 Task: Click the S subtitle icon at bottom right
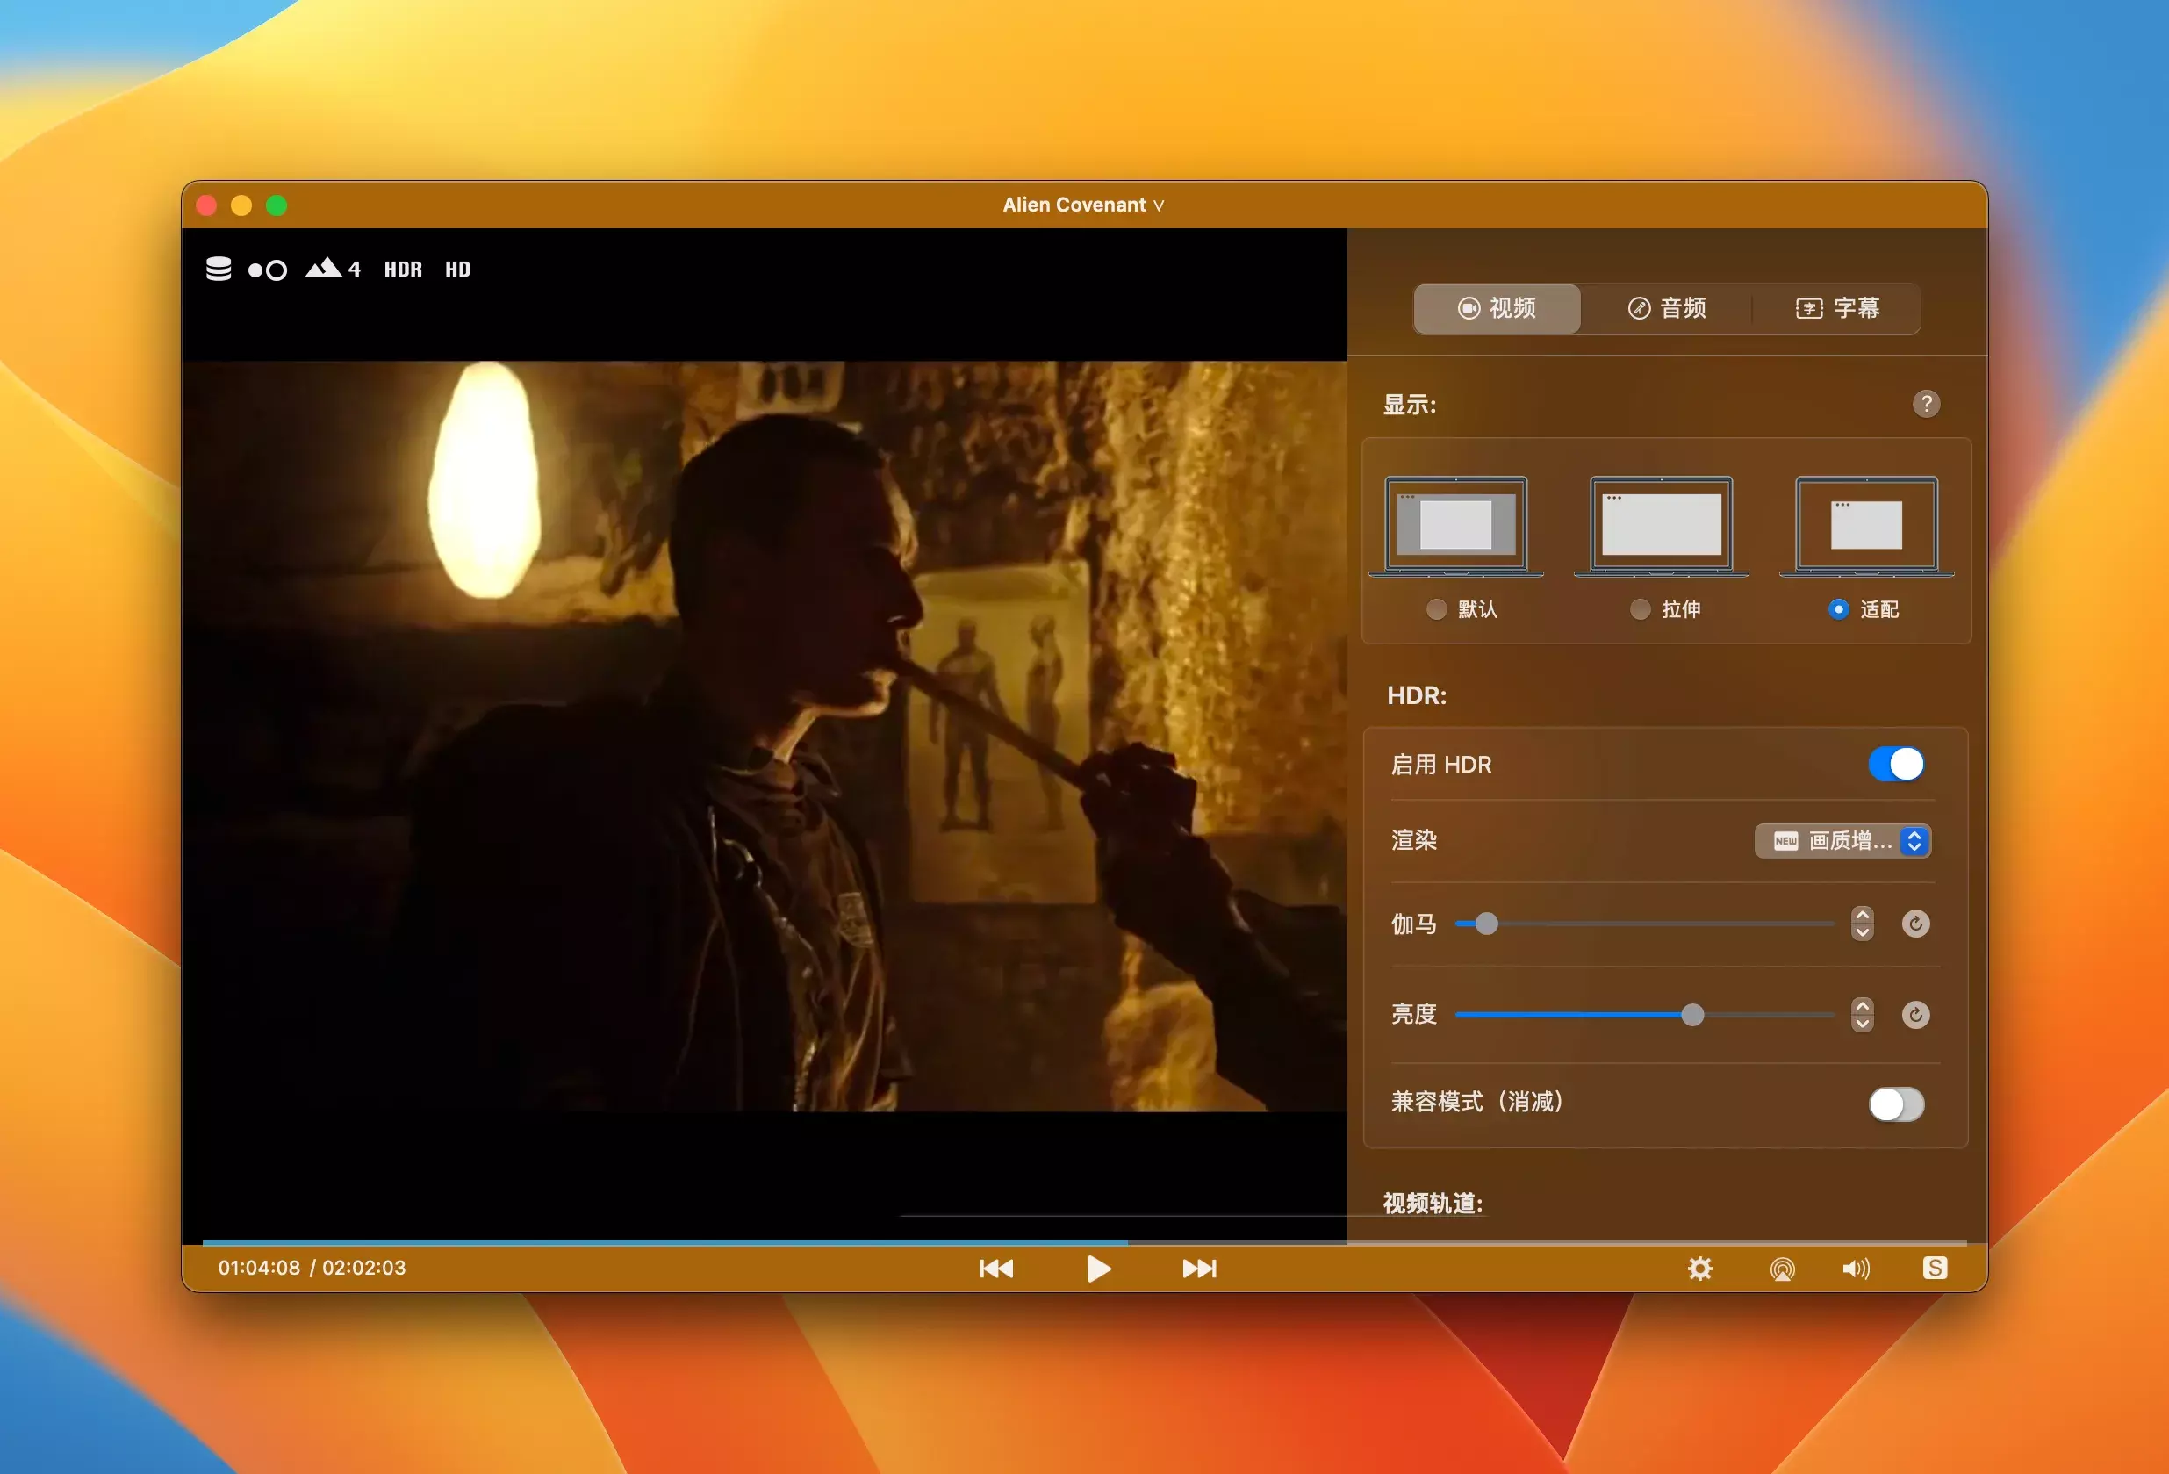pyautogui.click(x=1934, y=1268)
